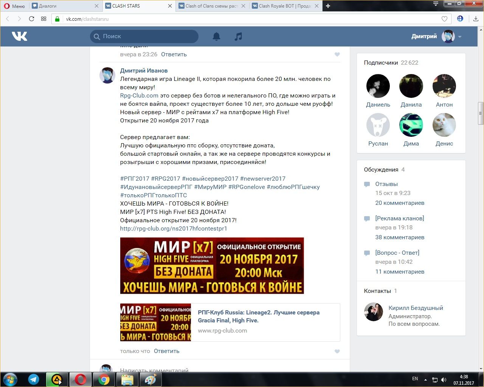Open Дмитрий's header profile avatar
Viewport: 484px width, 387px height.
tap(448, 37)
